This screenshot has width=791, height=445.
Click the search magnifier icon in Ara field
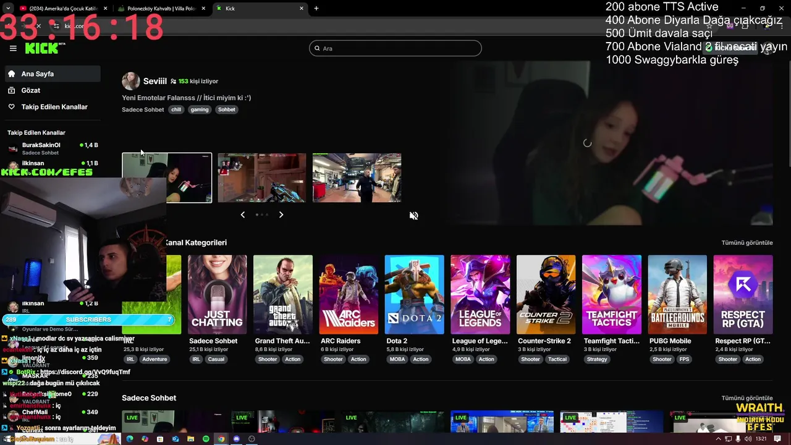[x=317, y=48]
